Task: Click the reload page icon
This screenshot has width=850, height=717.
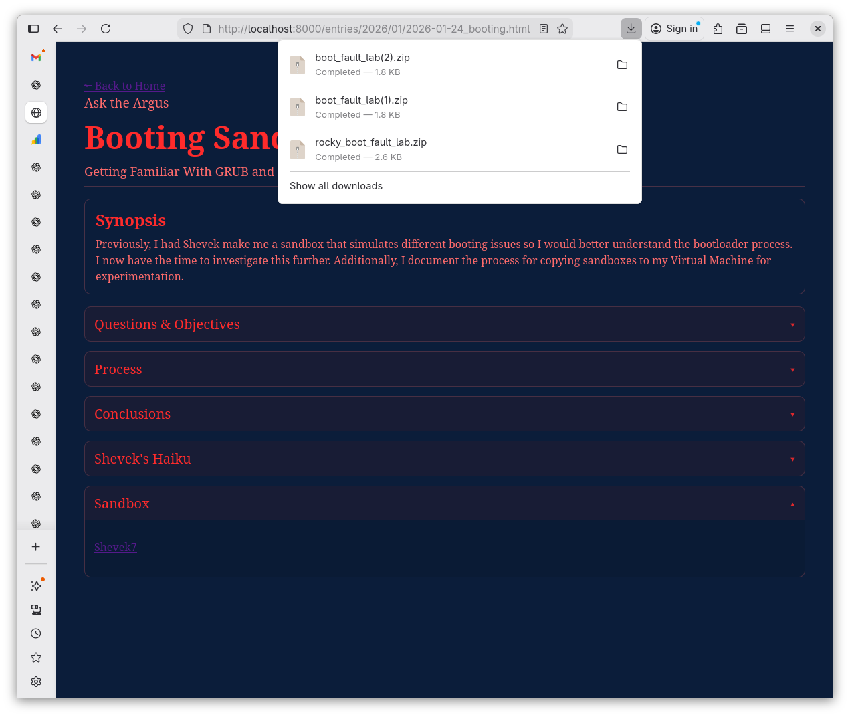Action: pos(106,29)
